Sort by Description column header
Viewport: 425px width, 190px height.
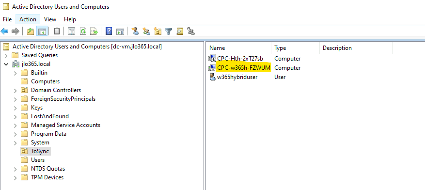(x=356, y=48)
